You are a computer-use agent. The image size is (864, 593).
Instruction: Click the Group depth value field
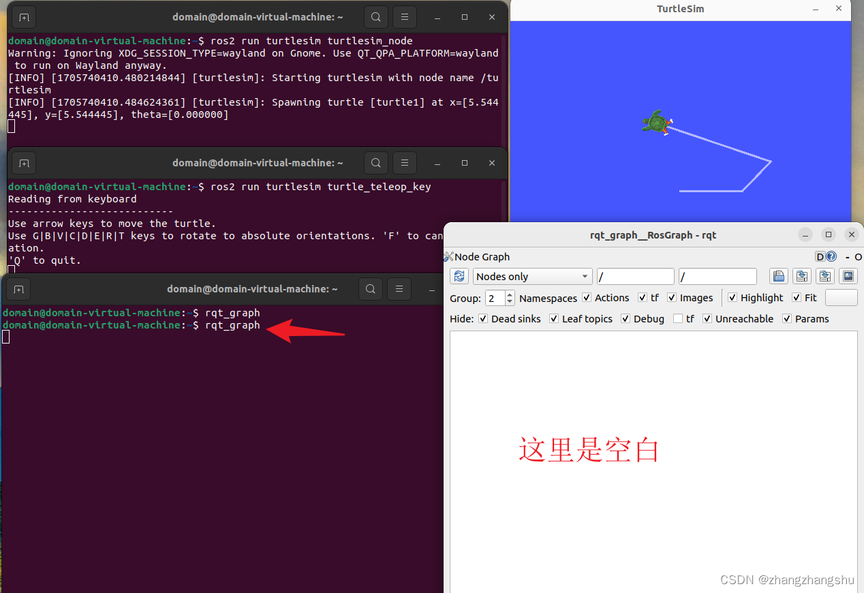pyautogui.click(x=495, y=298)
